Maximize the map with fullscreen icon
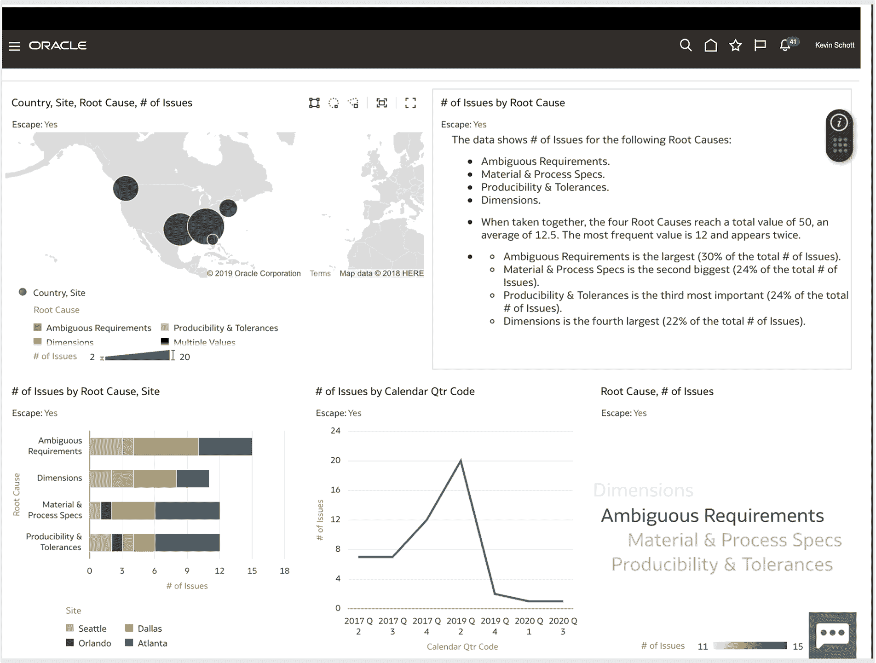This screenshot has width=876, height=663. (x=410, y=103)
